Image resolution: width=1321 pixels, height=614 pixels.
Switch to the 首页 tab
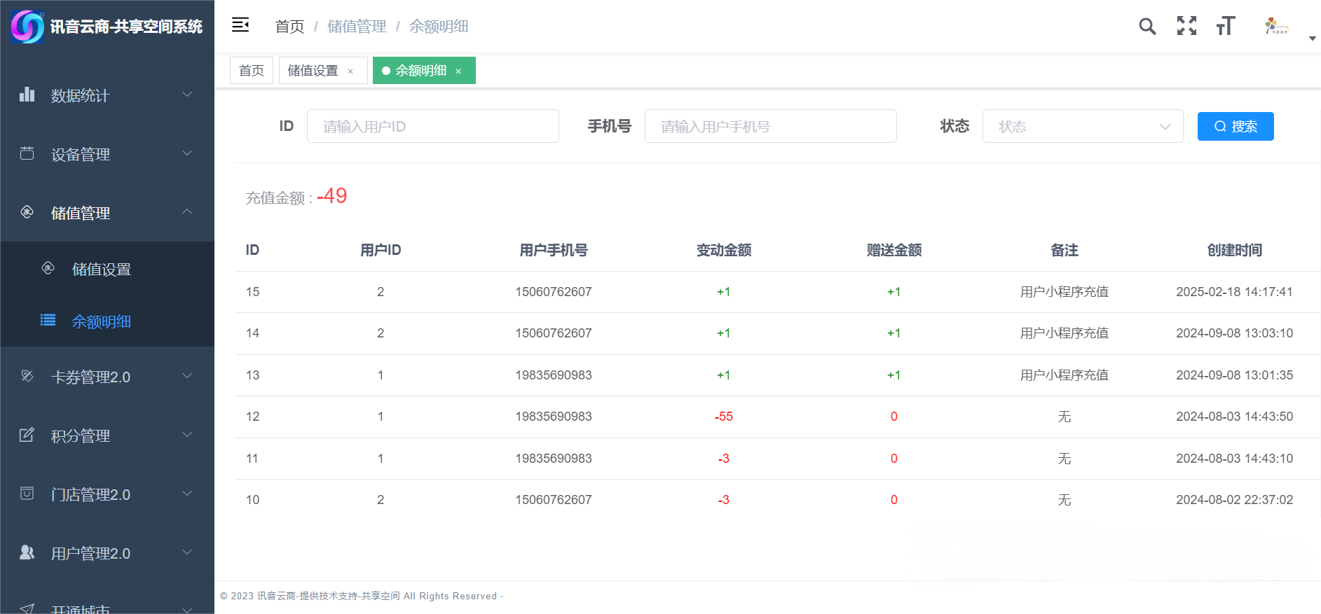coord(252,71)
